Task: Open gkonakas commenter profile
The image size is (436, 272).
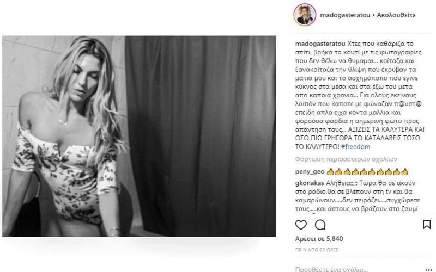Action: pyautogui.click(x=310, y=183)
